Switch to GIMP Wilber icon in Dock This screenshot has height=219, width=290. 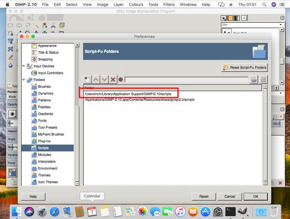point(243,211)
